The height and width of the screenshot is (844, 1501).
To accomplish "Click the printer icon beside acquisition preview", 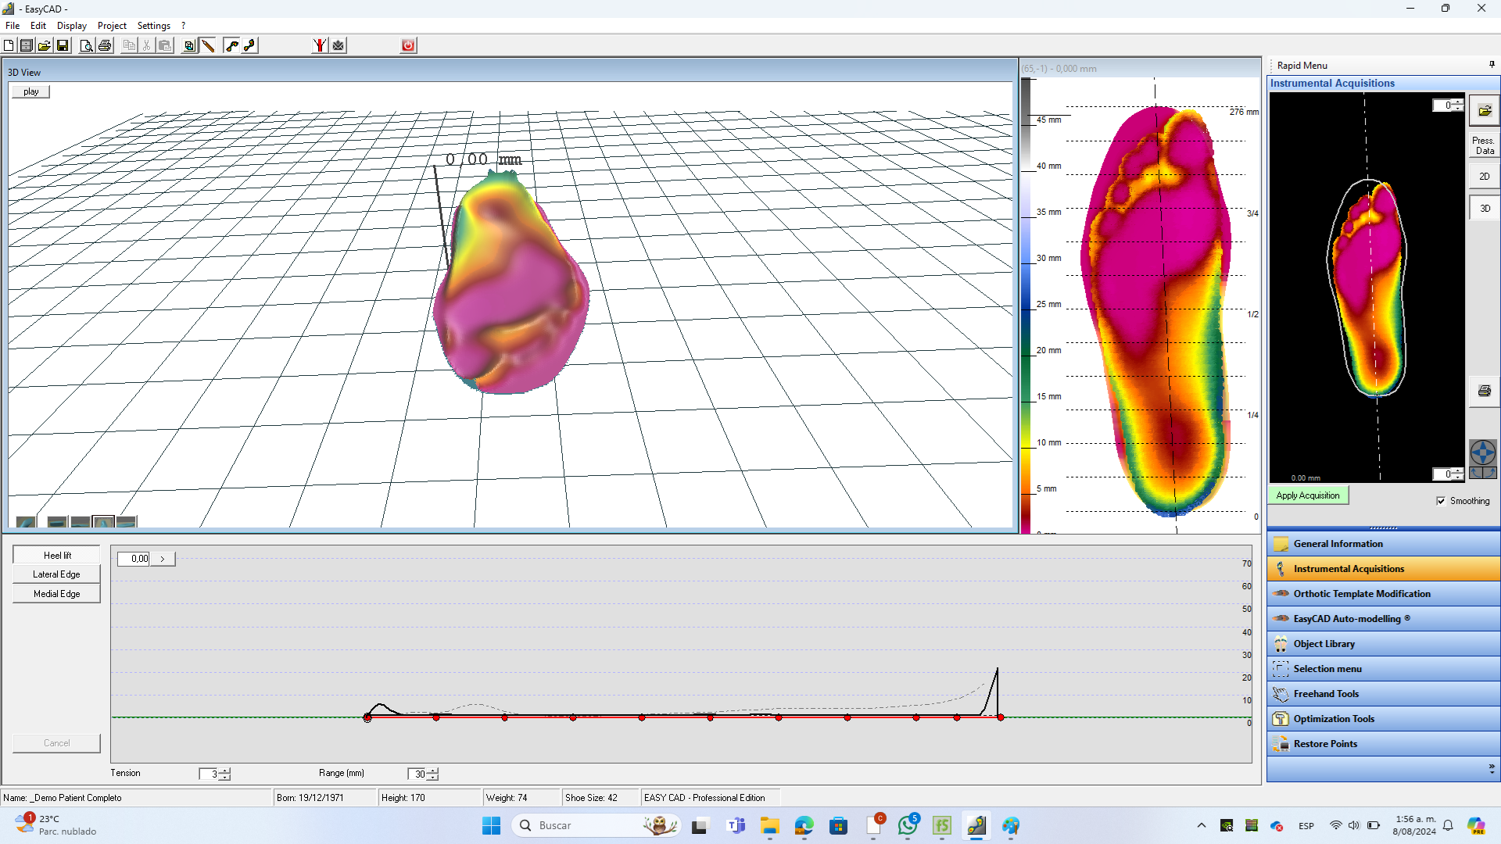I will point(1484,391).
